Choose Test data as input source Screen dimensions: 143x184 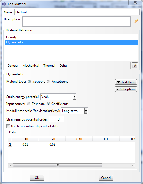pos(29,104)
